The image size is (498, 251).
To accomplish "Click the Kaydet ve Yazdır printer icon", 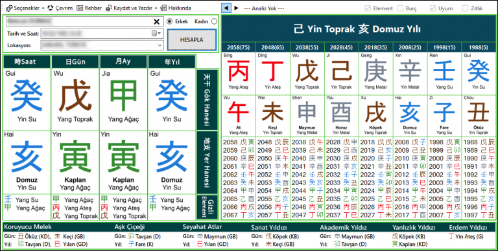I will point(109,8).
